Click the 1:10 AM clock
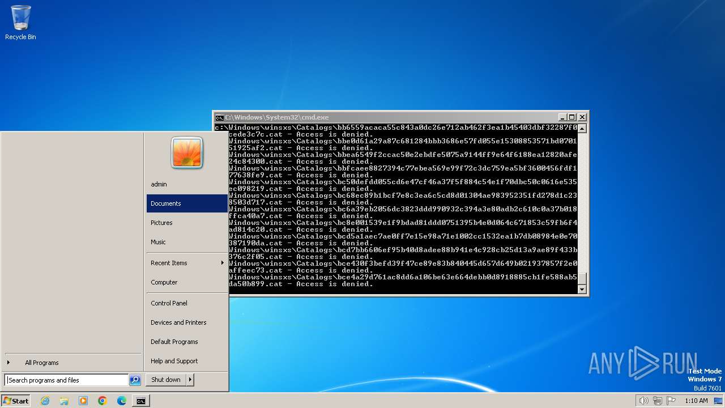The width and height of the screenshot is (725, 408). coord(696,401)
